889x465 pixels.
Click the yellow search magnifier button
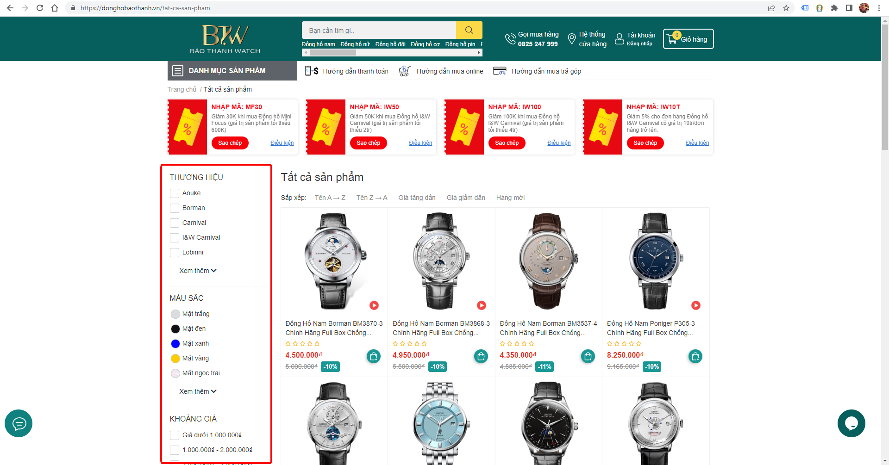[469, 30]
